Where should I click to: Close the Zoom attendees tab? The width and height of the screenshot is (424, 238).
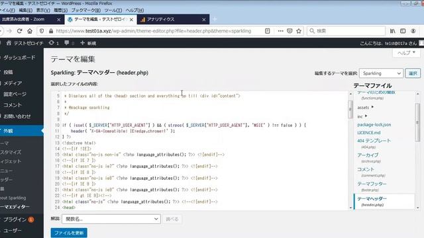coord(59,19)
